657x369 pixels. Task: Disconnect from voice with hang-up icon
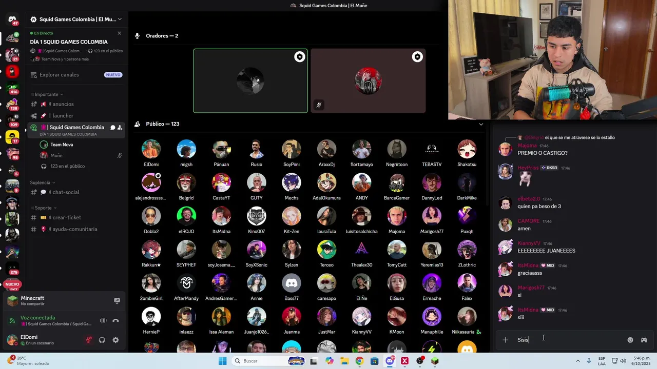[115, 320]
